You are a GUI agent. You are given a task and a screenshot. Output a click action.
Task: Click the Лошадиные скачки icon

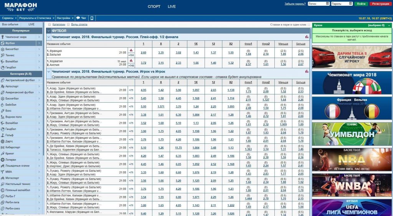tap(3, 166)
